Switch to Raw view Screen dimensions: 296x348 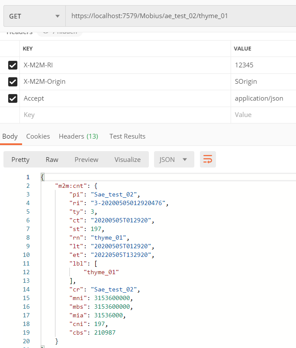pos(52,159)
